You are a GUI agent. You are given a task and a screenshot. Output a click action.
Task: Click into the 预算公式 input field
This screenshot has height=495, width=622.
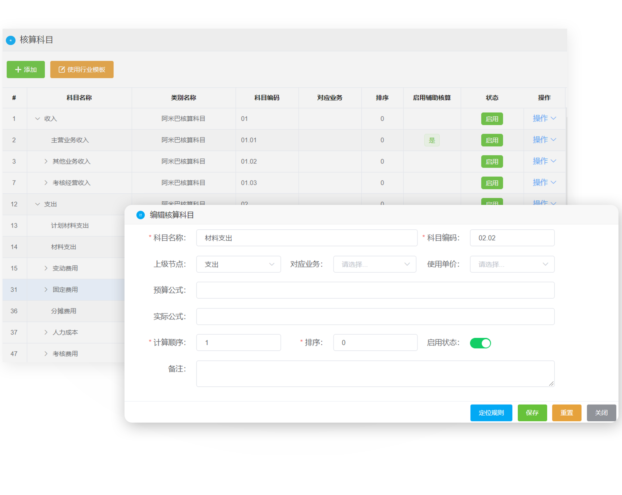click(375, 290)
